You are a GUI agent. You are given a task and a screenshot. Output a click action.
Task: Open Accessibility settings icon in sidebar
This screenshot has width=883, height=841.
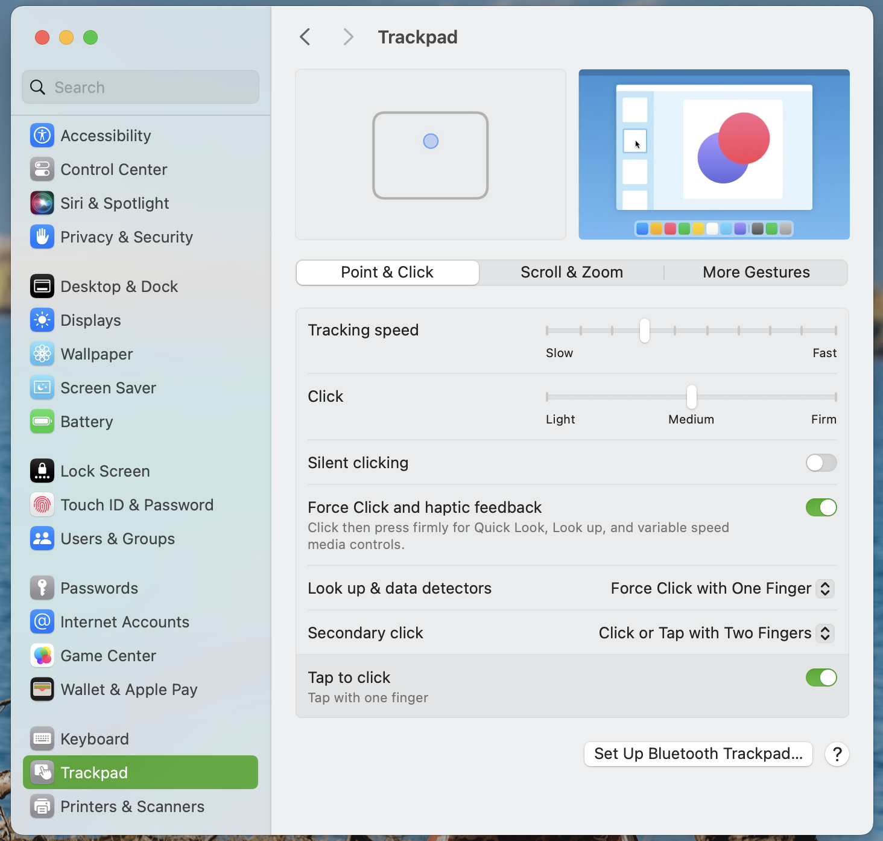tap(42, 136)
